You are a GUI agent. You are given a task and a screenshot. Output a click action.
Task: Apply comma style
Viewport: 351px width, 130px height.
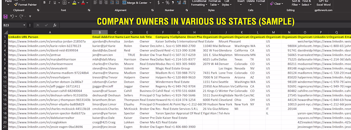[173, 3]
